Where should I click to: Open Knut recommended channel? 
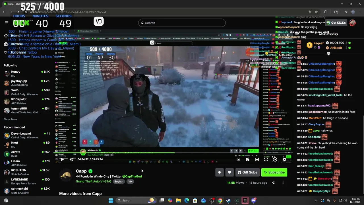coord(27,145)
